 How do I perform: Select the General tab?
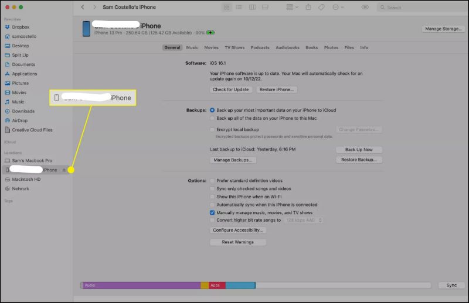[172, 47]
